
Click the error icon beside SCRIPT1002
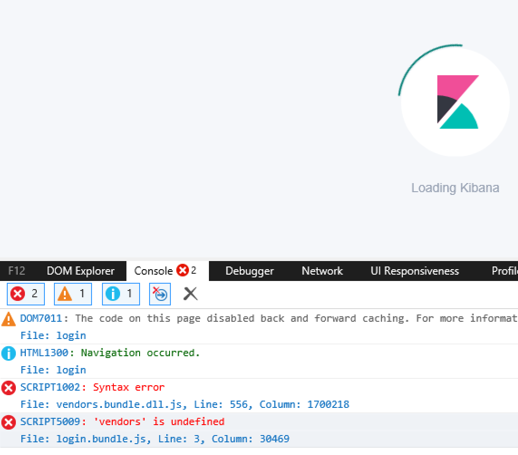point(9,388)
